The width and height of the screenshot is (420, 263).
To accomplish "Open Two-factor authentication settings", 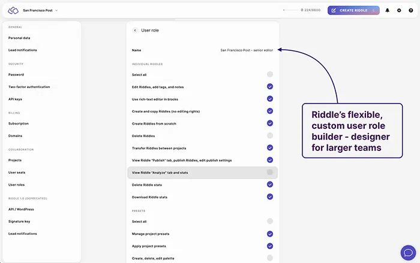I will click(29, 87).
